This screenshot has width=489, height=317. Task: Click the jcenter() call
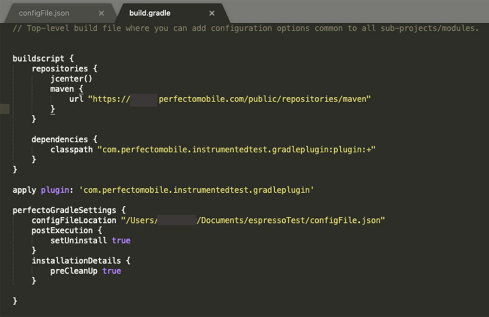click(71, 79)
